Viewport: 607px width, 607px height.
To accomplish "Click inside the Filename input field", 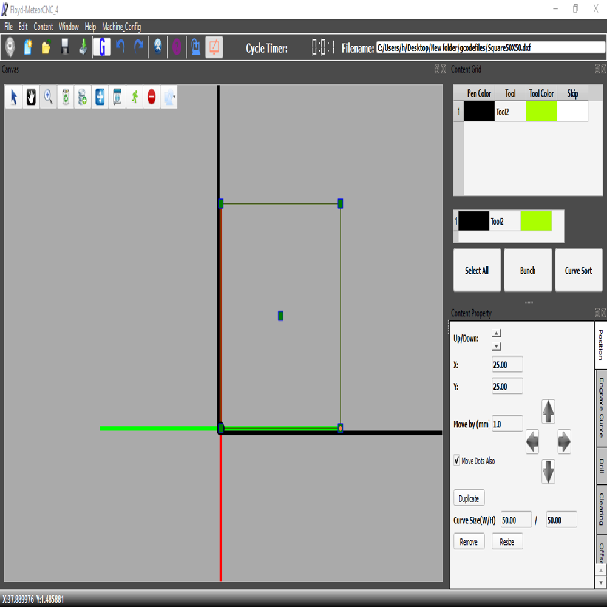I will pos(486,47).
